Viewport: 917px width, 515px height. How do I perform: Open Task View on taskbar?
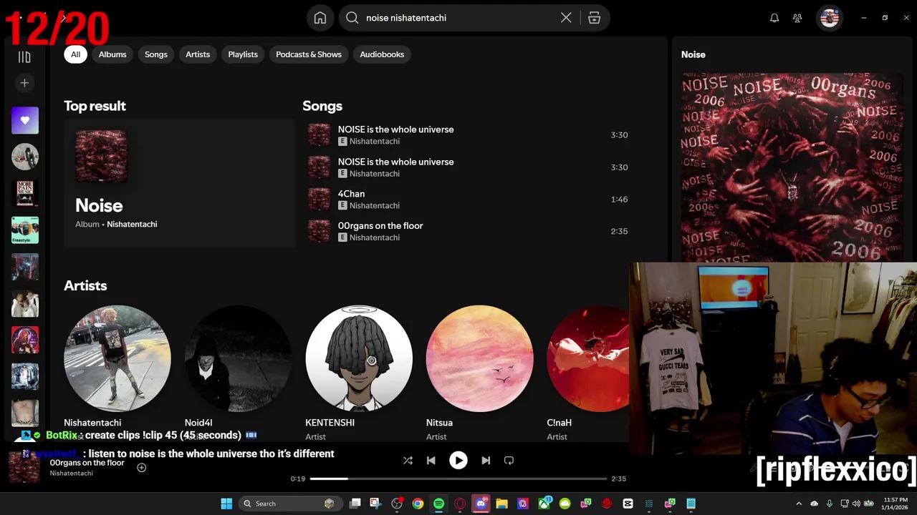pyautogui.click(x=355, y=504)
